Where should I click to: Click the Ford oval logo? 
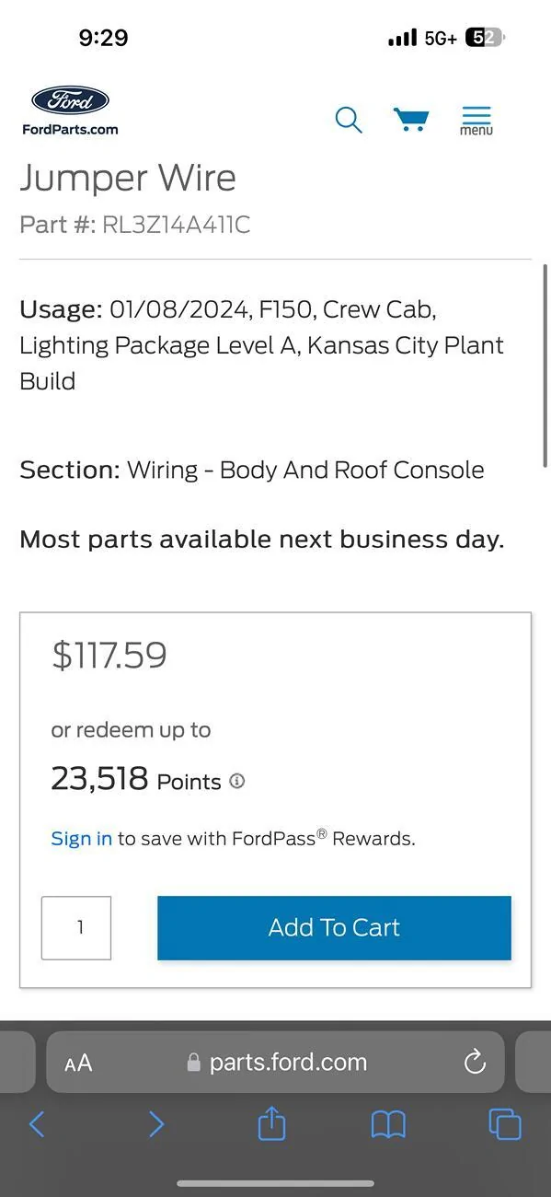[69, 99]
